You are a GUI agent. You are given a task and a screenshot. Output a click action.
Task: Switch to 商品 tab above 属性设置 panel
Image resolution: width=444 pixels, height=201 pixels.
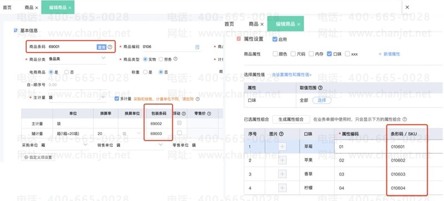254,24
